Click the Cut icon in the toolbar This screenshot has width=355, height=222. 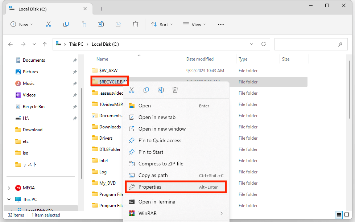[x=49, y=24]
